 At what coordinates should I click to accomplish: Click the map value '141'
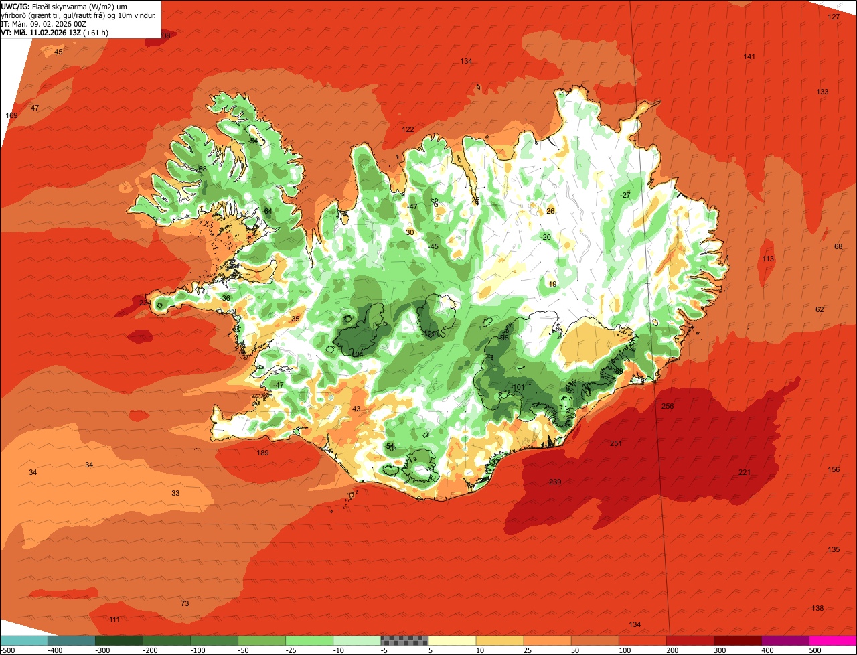pos(749,56)
